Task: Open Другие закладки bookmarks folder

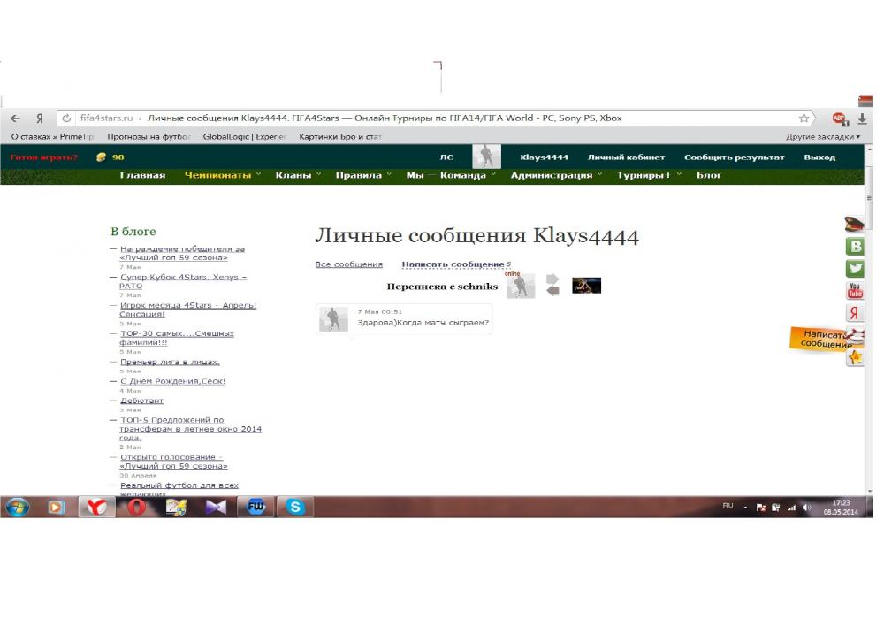Action: [822, 137]
